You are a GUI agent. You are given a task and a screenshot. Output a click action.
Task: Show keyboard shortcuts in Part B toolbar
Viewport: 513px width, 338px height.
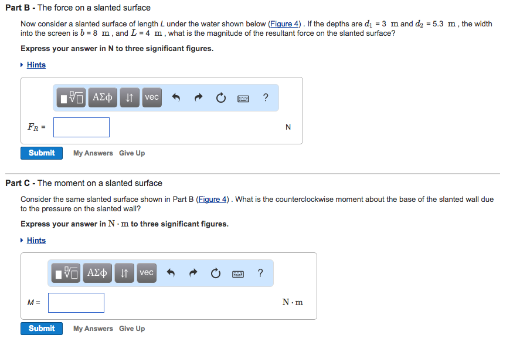[243, 98]
